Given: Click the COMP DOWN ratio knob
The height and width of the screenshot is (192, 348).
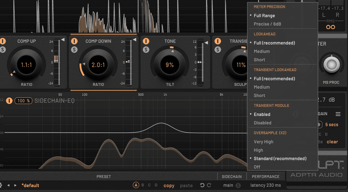Looking at the screenshot, I should click(x=98, y=65).
